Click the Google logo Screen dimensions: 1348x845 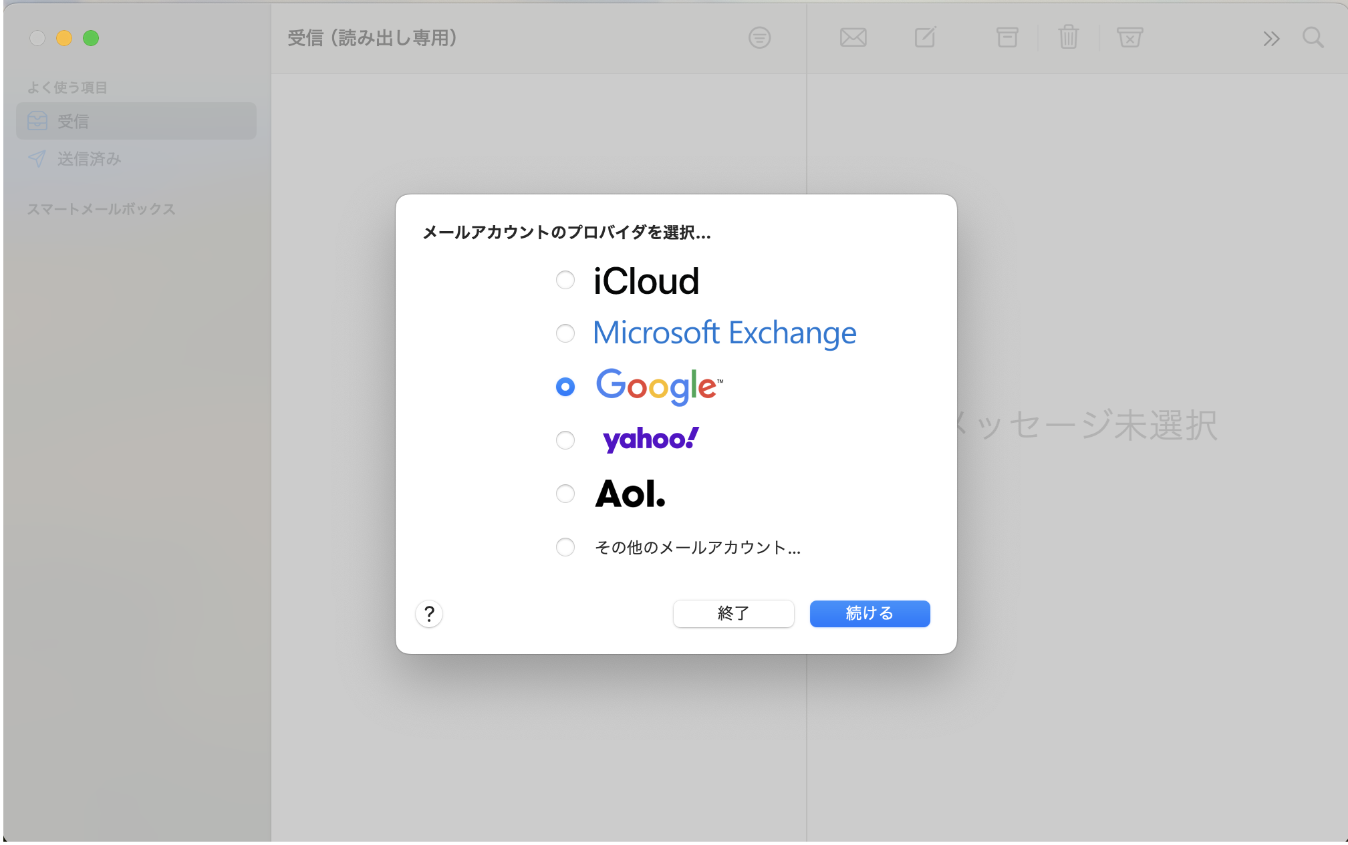[659, 386]
